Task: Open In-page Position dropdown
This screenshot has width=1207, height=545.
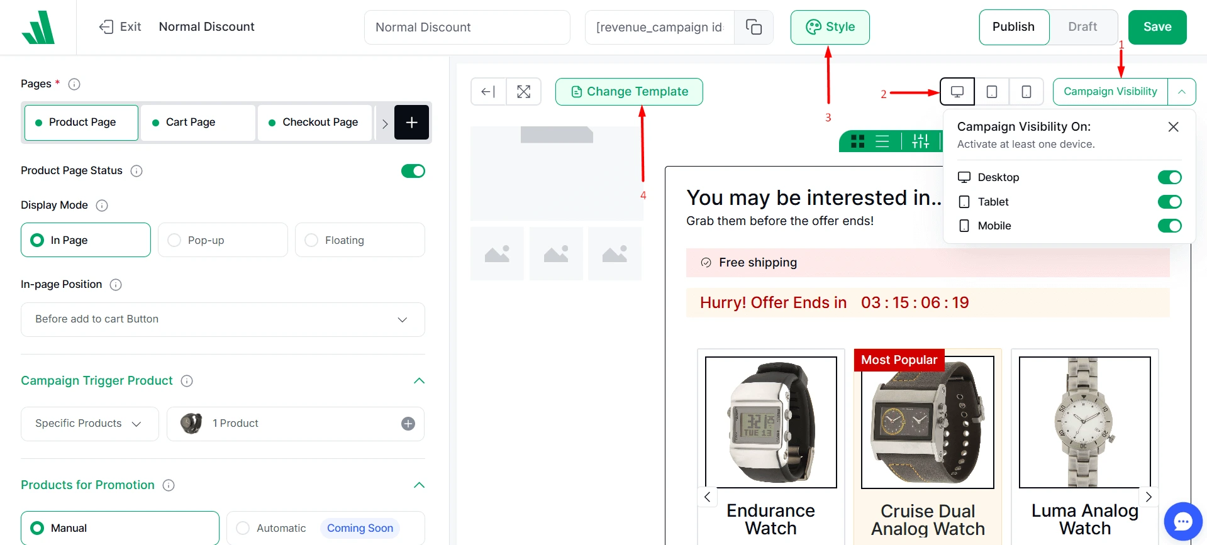Action: point(223,319)
